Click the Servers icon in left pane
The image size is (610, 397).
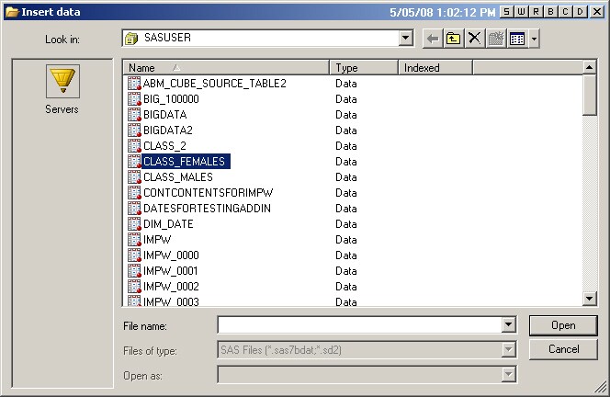tap(62, 83)
